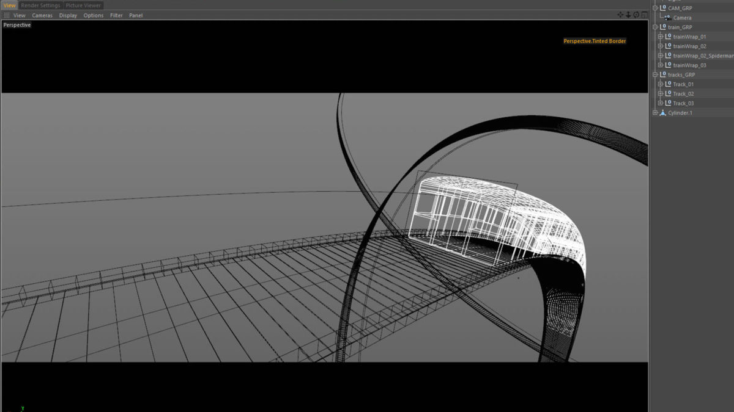Click the grip handle icon left of View menu
Viewport: 734px width, 412px height.
point(7,15)
